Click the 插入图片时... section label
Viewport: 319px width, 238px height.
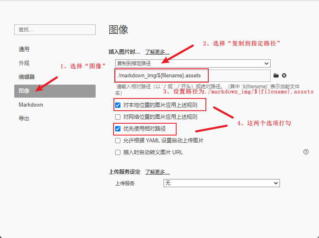[125, 52]
